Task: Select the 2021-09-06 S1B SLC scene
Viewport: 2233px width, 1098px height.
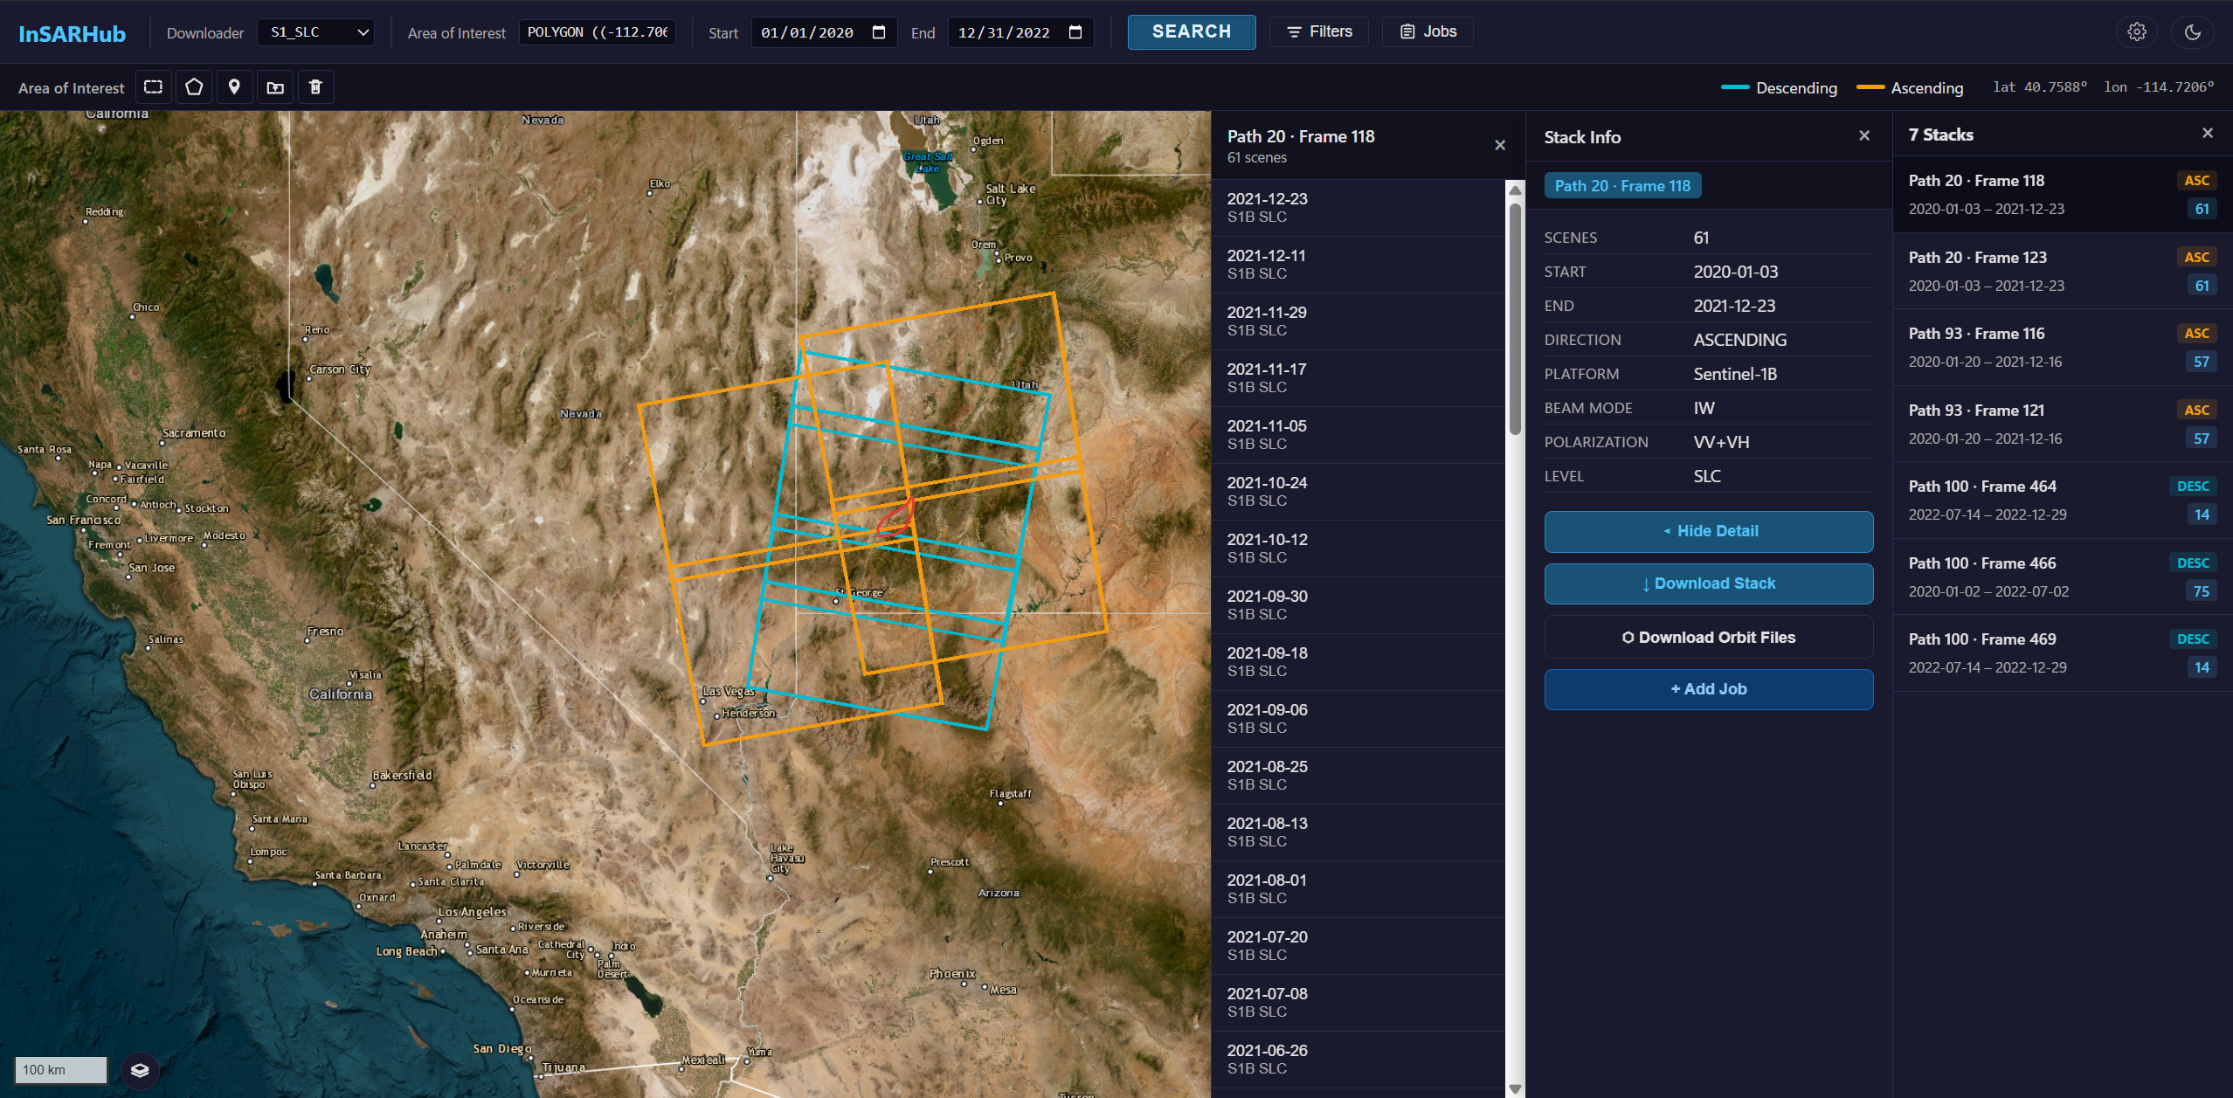Action: click(x=1358, y=719)
